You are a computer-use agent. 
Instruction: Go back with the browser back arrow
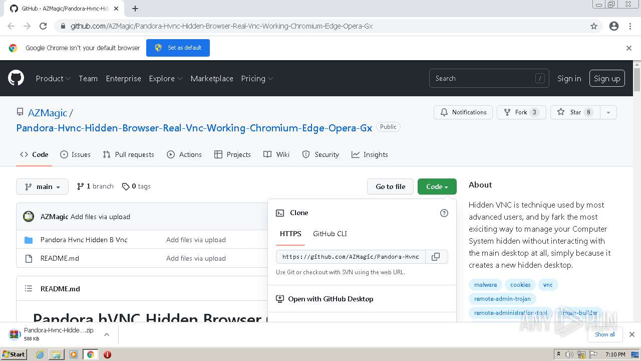[11, 26]
